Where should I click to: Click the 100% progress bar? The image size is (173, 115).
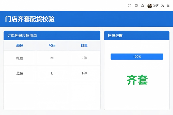point(137,57)
